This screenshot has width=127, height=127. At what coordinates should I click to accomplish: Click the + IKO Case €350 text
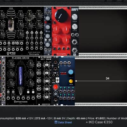click(99, 122)
